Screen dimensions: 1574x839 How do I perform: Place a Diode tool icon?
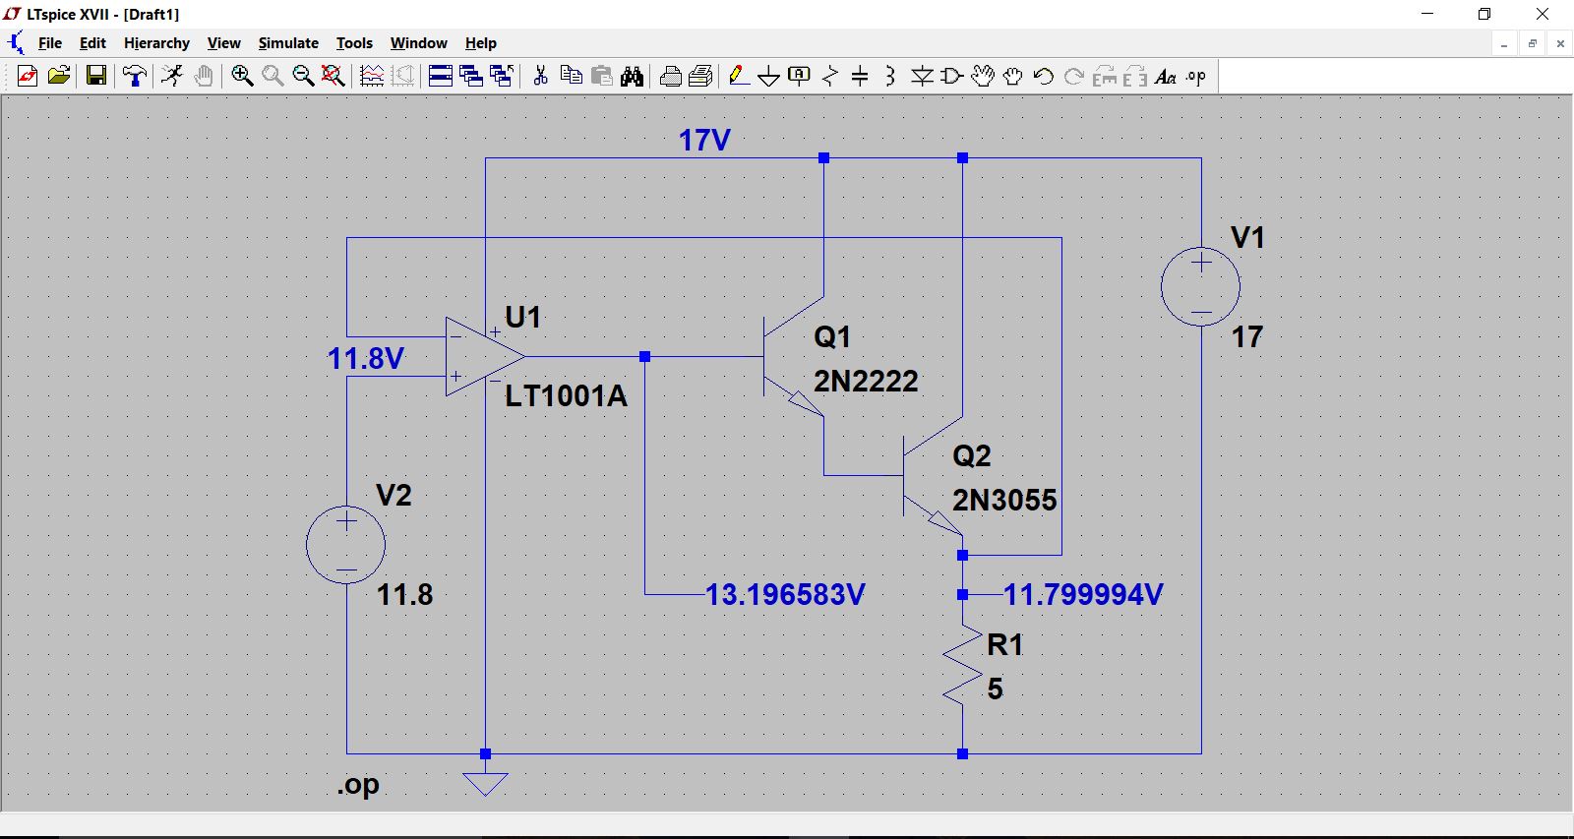[922, 76]
